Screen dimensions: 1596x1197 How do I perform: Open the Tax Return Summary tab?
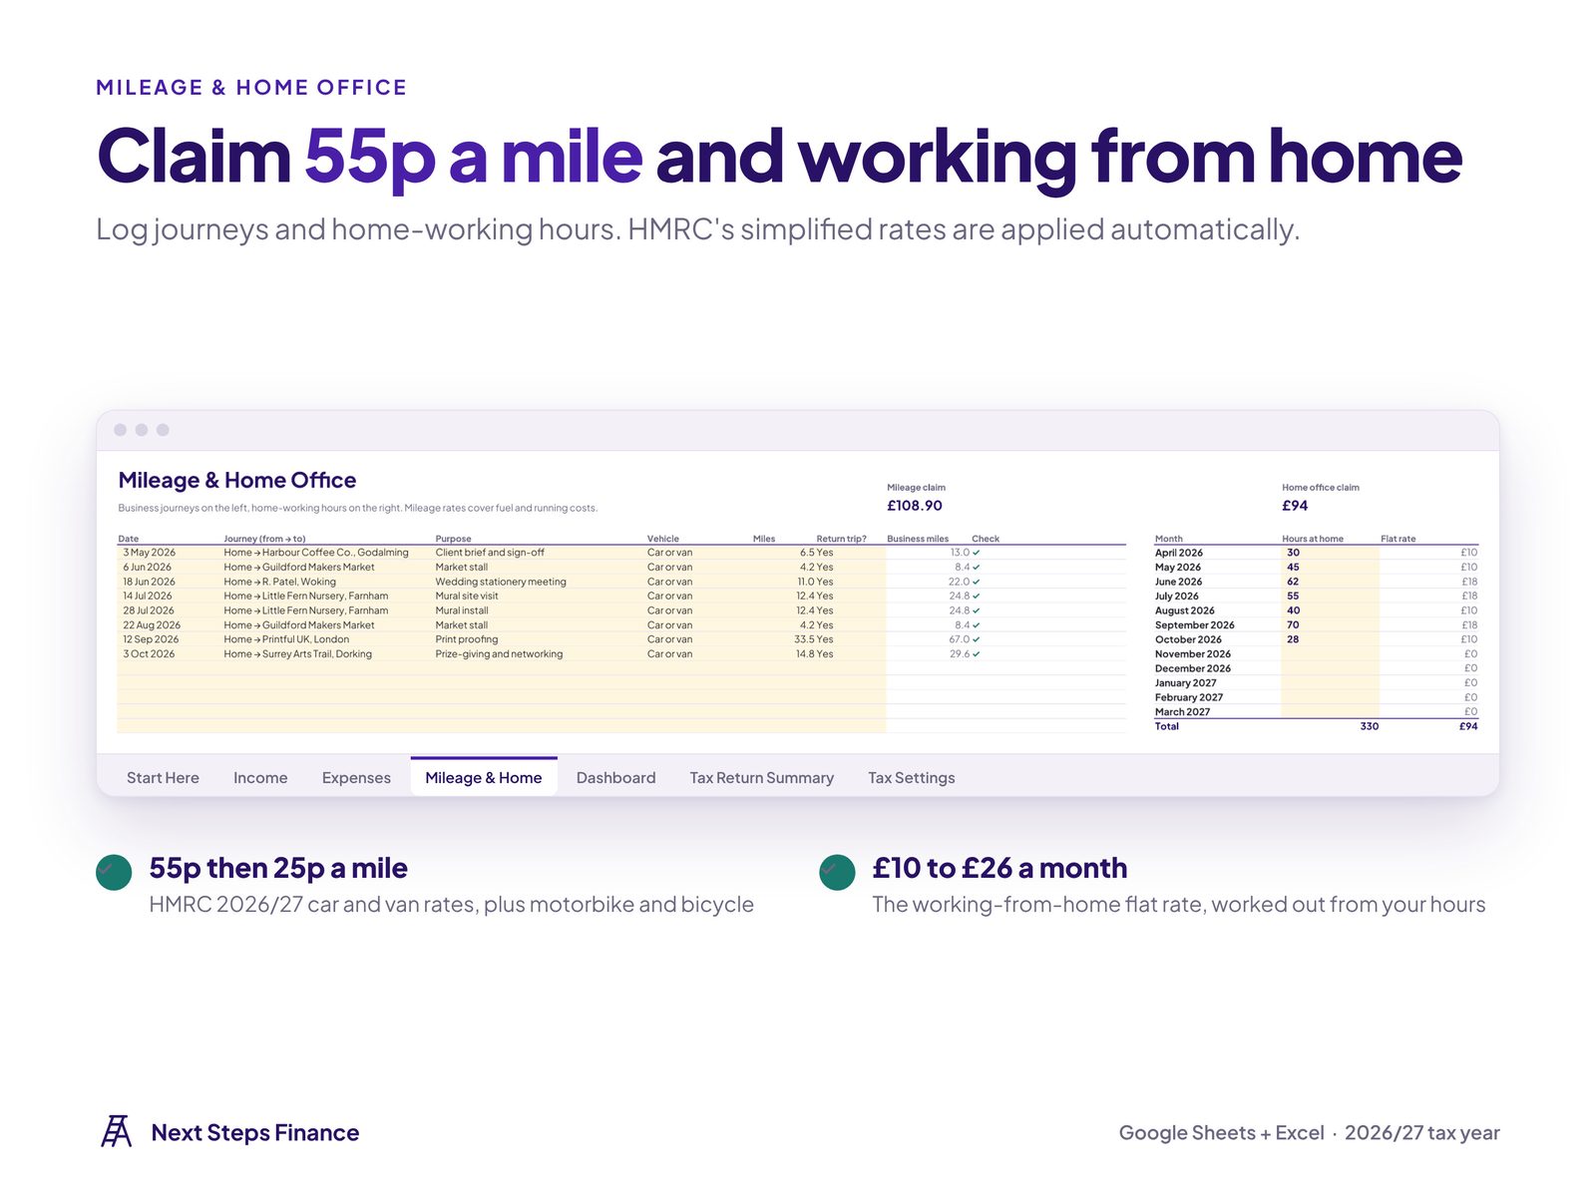click(x=761, y=778)
